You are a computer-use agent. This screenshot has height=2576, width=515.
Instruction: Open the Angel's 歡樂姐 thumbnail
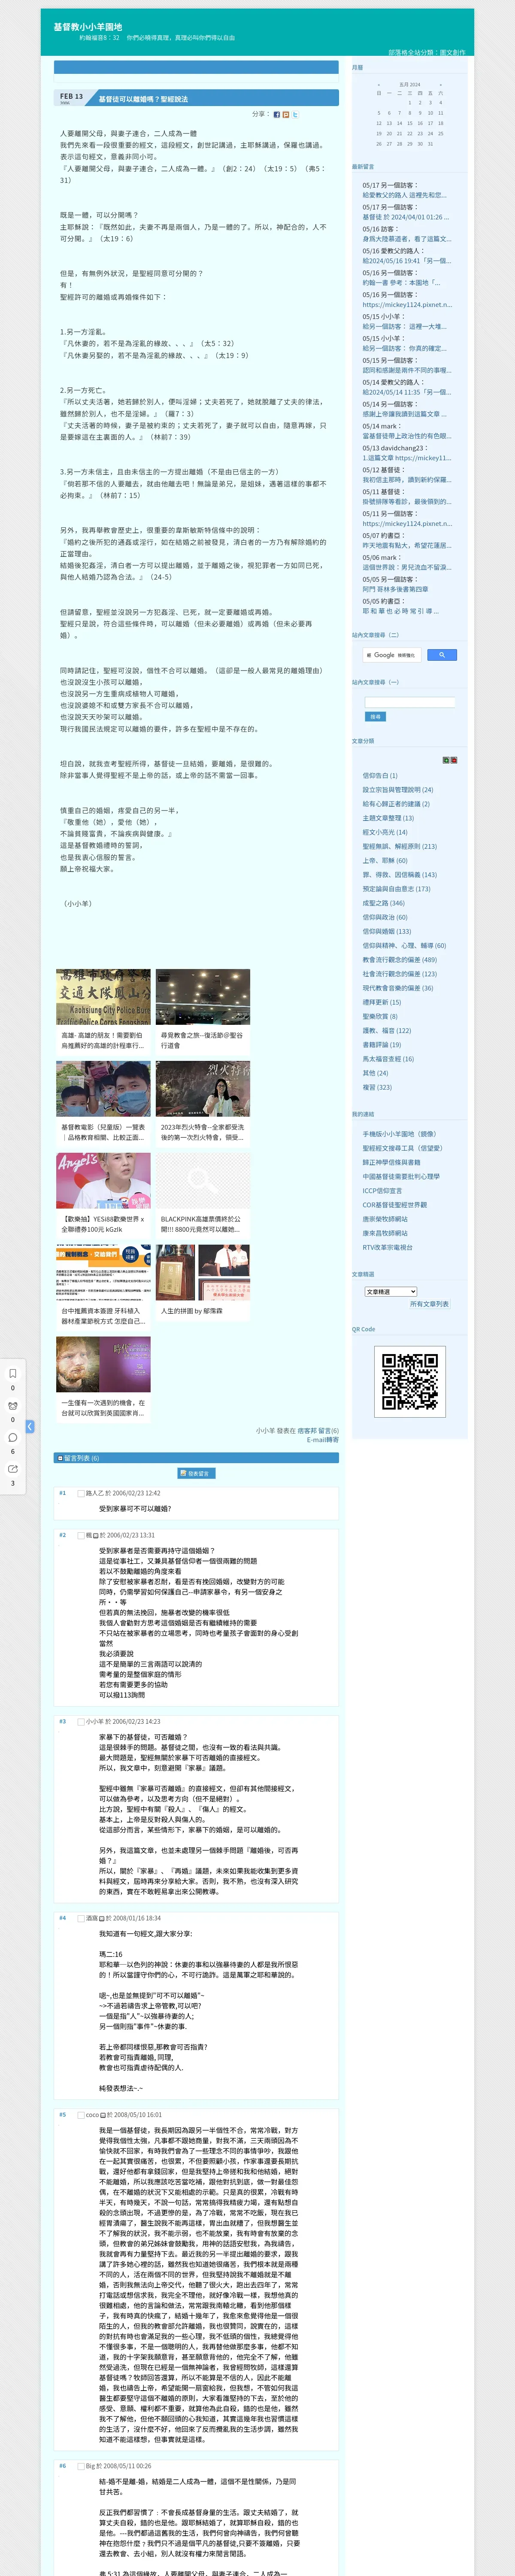point(104,1181)
